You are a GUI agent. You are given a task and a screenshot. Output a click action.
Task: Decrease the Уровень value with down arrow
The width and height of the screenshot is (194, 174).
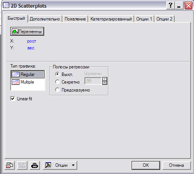(x=105, y=83)
